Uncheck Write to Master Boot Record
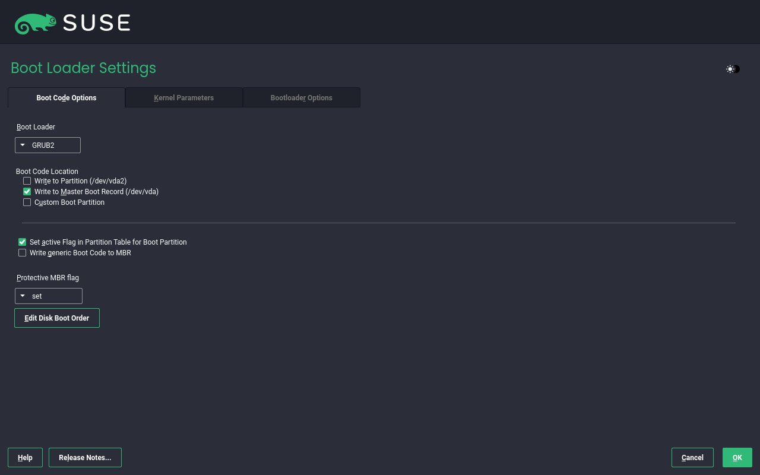 click(27, 192)
